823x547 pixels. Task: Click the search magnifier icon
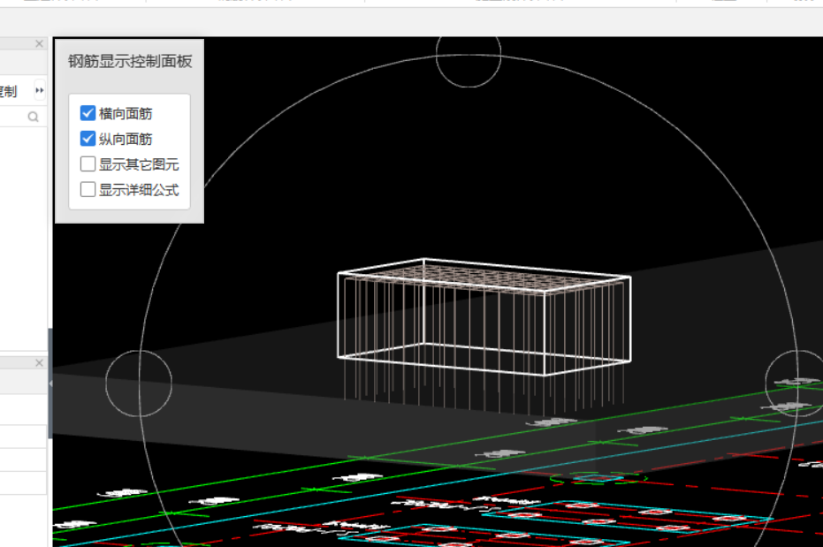[33, 117]
